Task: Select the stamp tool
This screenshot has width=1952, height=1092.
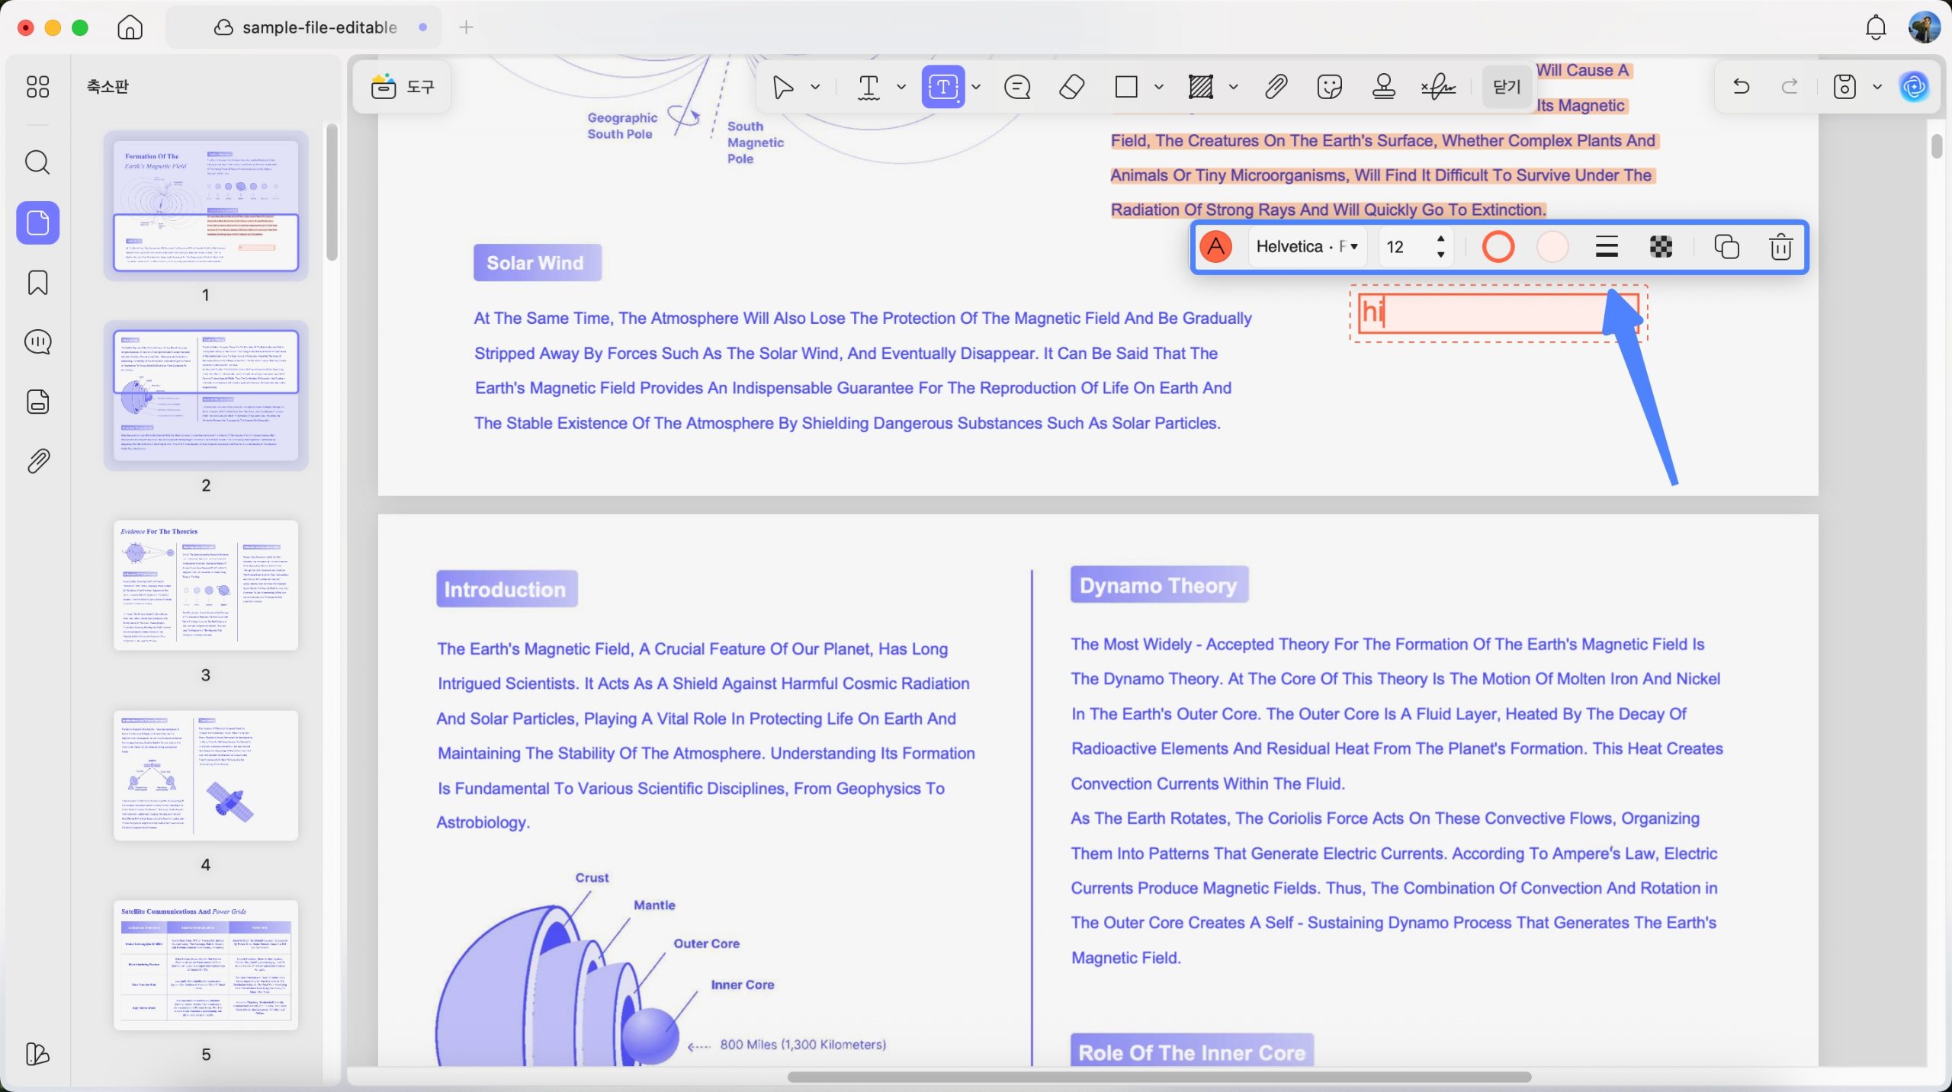Action: coord(1383,87)
